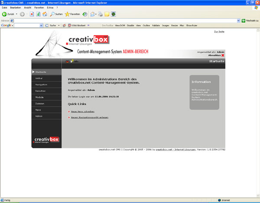
Task: Open the Bearbeiten menu
Action: pos(16,8)
